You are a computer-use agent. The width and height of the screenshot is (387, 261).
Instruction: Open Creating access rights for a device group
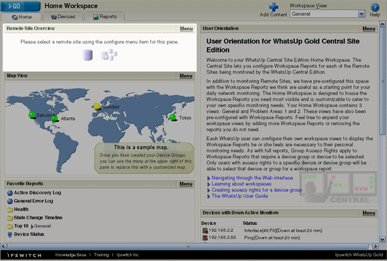257,190
